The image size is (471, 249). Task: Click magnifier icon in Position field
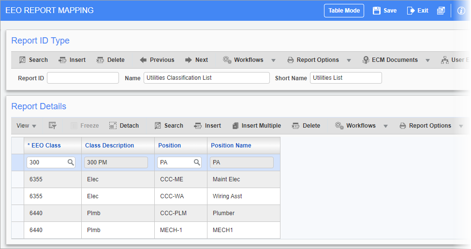click(x=197, y=162)
